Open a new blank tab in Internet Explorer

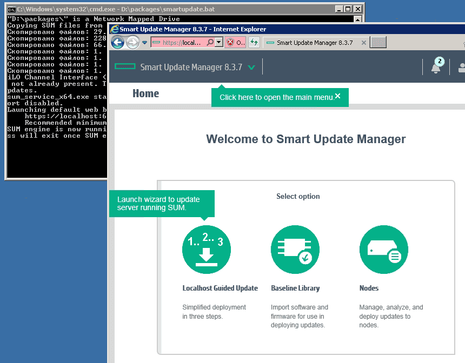pyautogui.click(x=378, y=42)
